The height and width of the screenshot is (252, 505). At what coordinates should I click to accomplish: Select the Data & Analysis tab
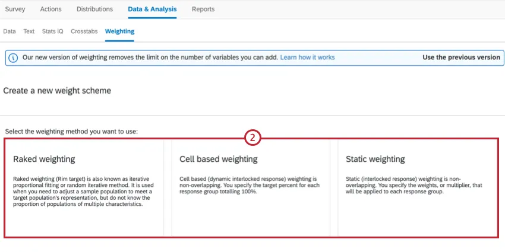pos(152,9)
